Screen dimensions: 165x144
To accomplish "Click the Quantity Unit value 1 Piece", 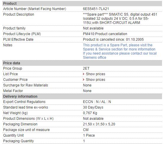I will (x=89, y=135).
